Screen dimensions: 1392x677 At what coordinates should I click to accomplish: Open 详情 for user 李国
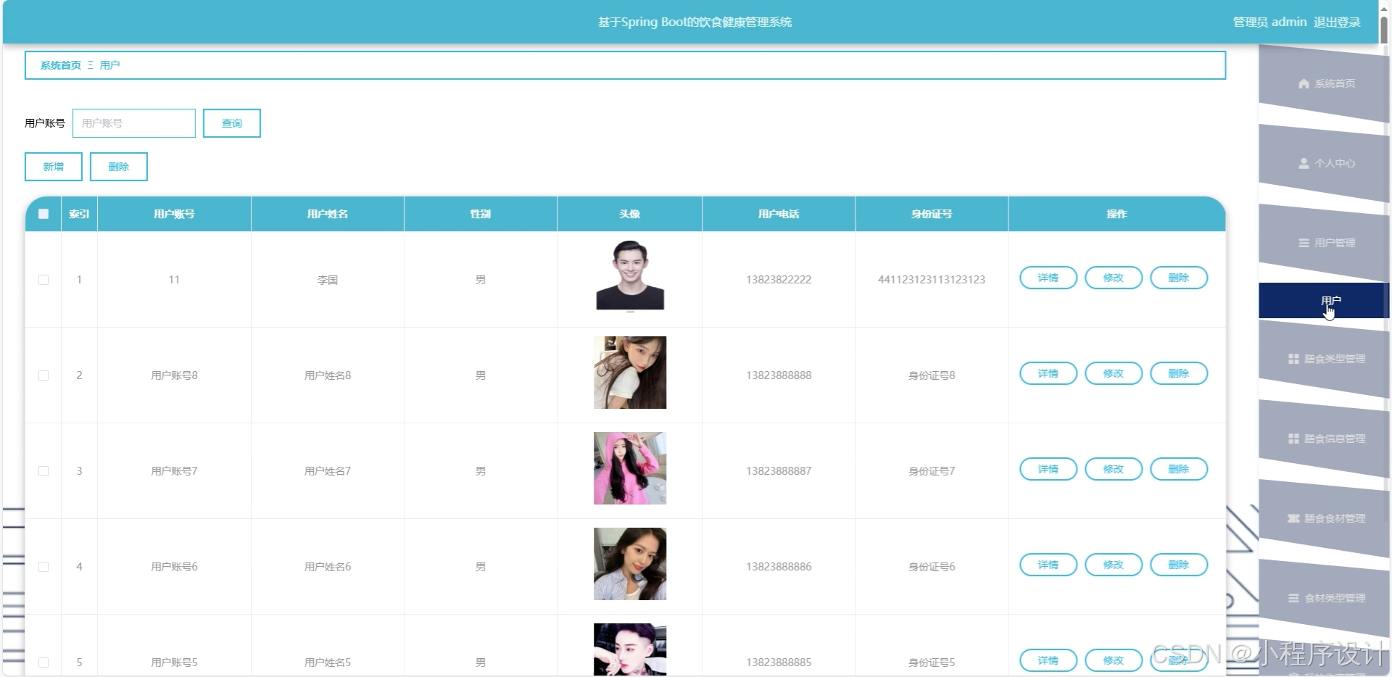click(x=1048, y=278)
